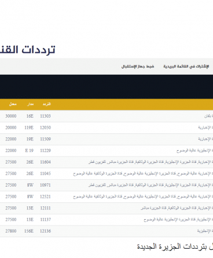Click the معدل column header
The width and height of the screenshot is (213, 258).
(x=13, y=104)
